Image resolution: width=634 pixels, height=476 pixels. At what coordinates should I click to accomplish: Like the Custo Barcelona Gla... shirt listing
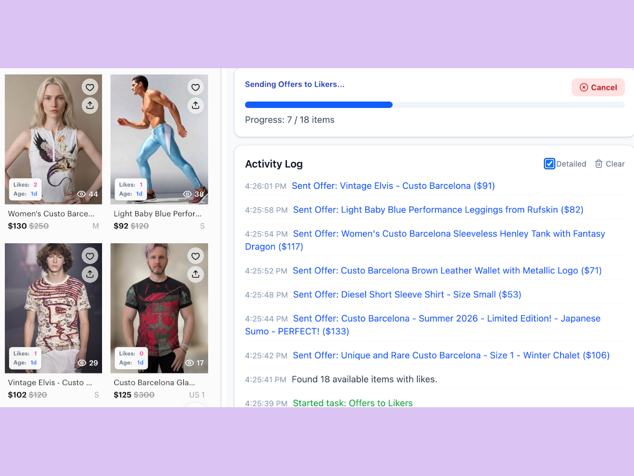(x=195, y=256)
